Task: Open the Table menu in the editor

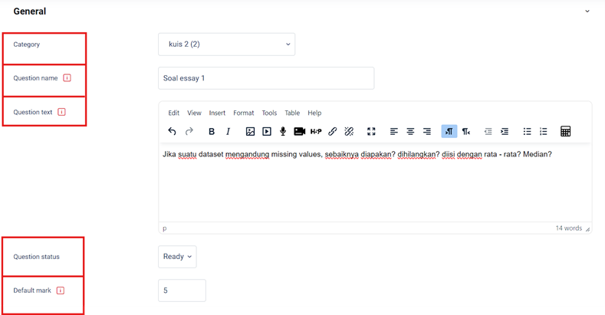Action: pos(292,113)
